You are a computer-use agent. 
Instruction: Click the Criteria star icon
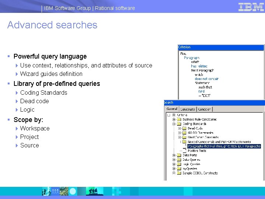[174, 115]
